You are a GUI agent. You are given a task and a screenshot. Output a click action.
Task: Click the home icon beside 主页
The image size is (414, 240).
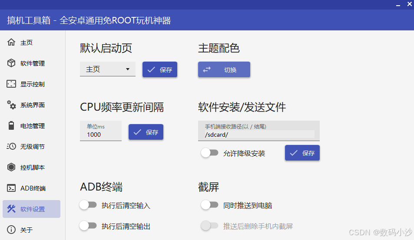click(x=11, y=42)
